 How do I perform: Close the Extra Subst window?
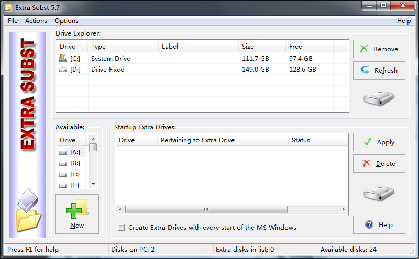[x=403, y=5]
